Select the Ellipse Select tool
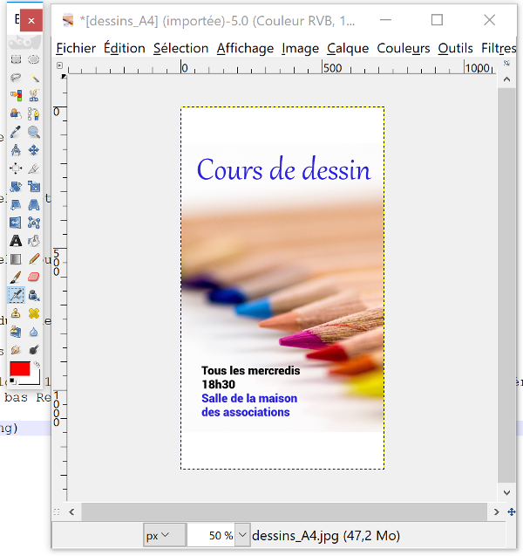 (x=34, y=59)
